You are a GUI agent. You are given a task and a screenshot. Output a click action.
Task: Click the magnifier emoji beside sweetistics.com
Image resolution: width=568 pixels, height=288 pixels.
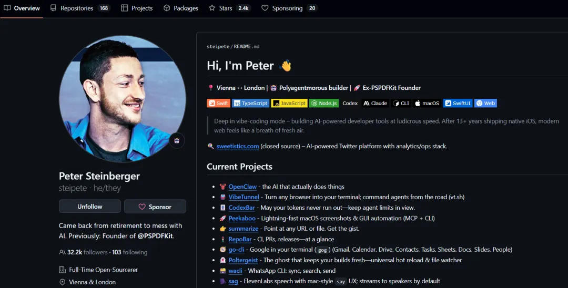coord(210,146)
